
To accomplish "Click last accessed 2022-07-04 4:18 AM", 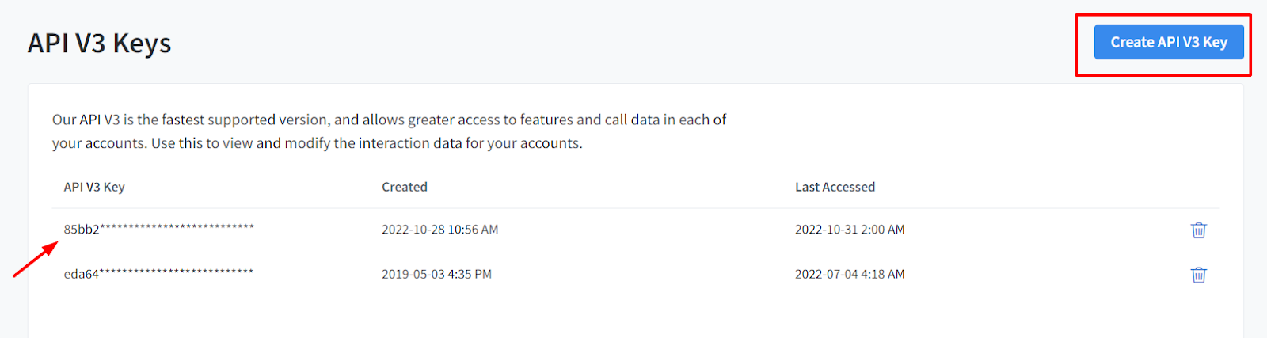I will (850, 274).
